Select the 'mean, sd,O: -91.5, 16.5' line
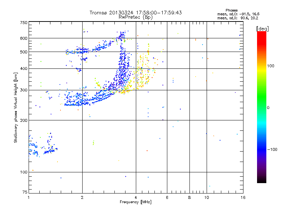Screen dimensions: 286x215 [238, 14]
